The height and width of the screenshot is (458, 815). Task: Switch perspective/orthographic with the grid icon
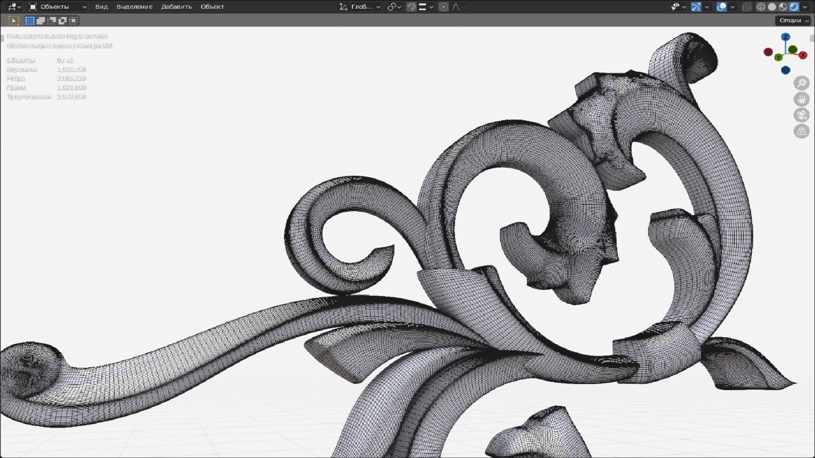[x=801, y=131]
